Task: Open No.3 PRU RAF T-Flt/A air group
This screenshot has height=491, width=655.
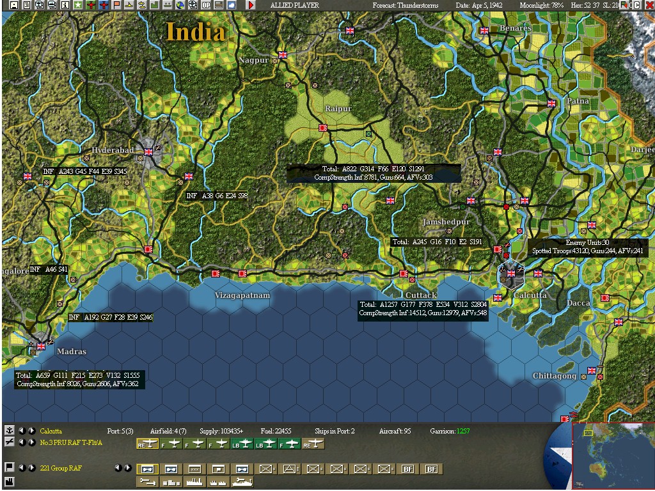Action: 71,442
